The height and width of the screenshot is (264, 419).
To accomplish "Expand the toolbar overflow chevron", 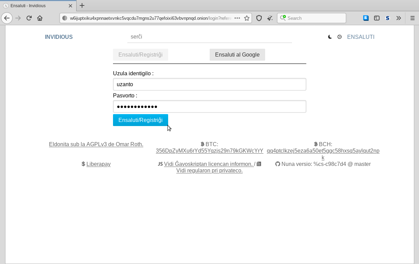I will (x=399, y=18).
